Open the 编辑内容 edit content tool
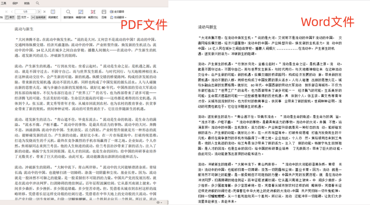Image resolution: width=370 pixels, height=205 pixels. pyautogui.click(x=81, y=14)
